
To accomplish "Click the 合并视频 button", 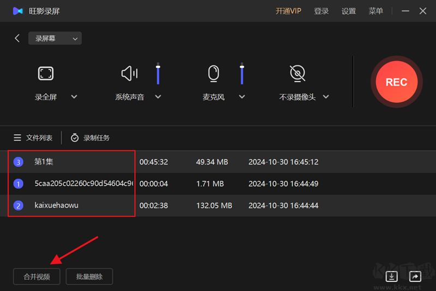I will point(37,276).
